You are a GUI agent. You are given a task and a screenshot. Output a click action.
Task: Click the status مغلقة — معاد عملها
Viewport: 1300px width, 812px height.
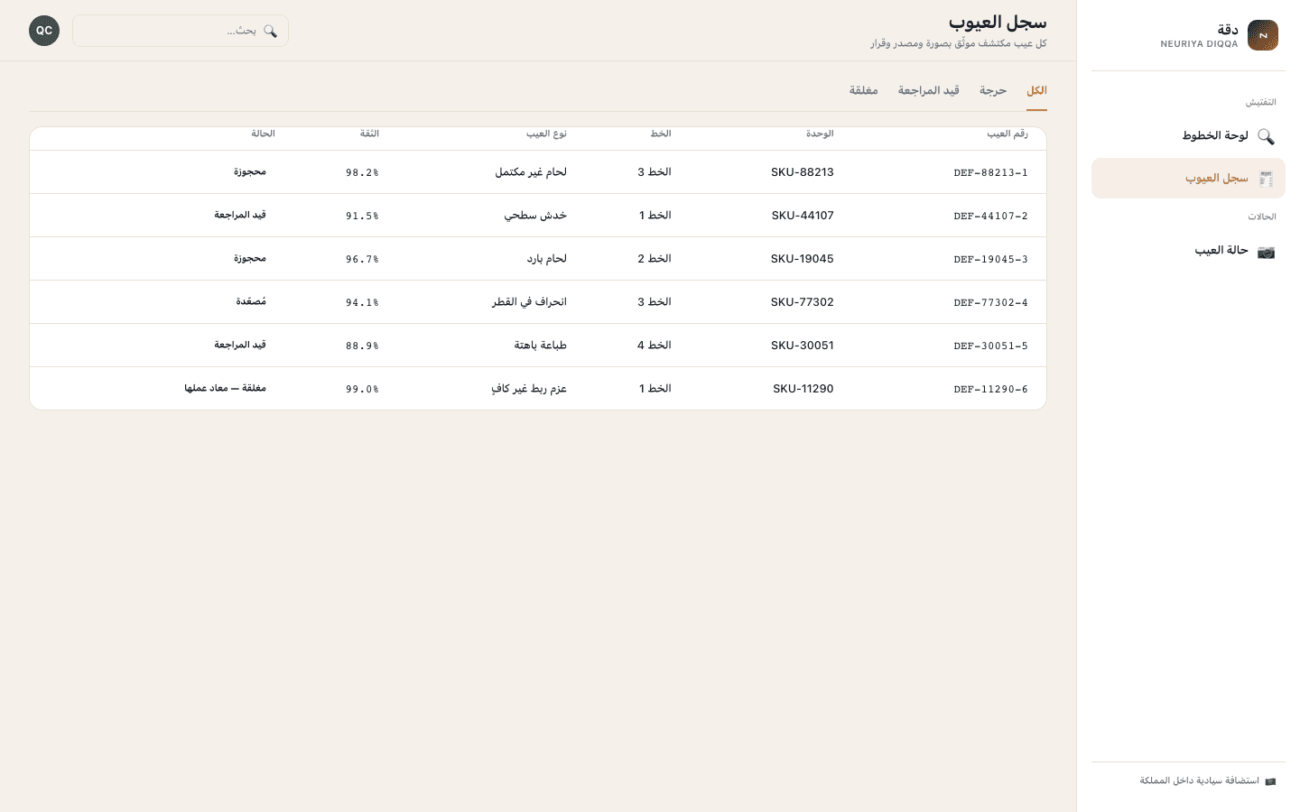coord(226,389)
